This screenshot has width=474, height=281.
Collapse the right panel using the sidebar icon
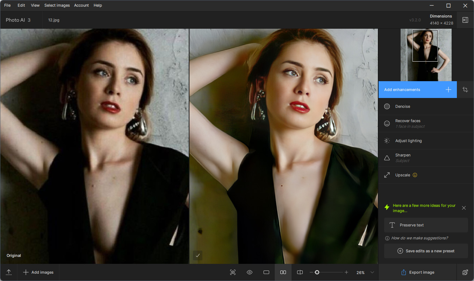[465, 20]
